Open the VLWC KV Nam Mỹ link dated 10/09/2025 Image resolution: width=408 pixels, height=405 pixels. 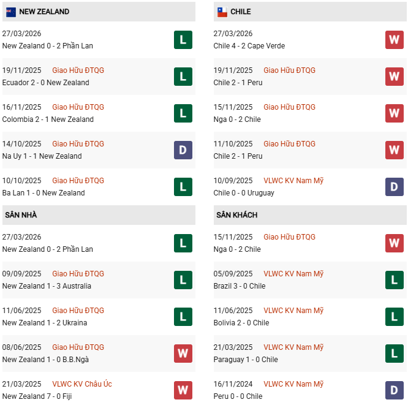pyautogui.click(x=293, y=181)
